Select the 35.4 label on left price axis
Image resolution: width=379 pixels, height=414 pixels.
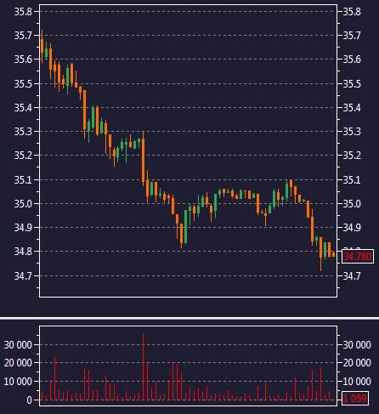(x=23, y=107)
